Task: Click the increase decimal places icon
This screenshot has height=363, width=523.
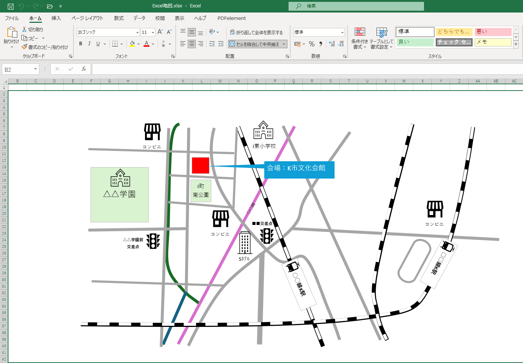Action: click(332, 44)
